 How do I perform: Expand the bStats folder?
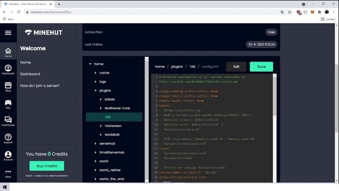(101, 99)
